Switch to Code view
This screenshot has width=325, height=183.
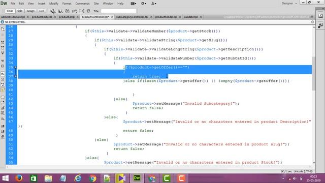[10, 11]
